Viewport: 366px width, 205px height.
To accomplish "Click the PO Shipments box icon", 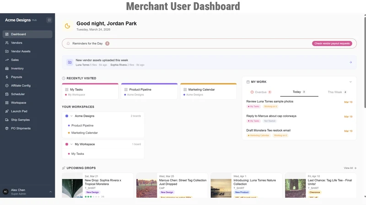I will click(x=7, y=128).
